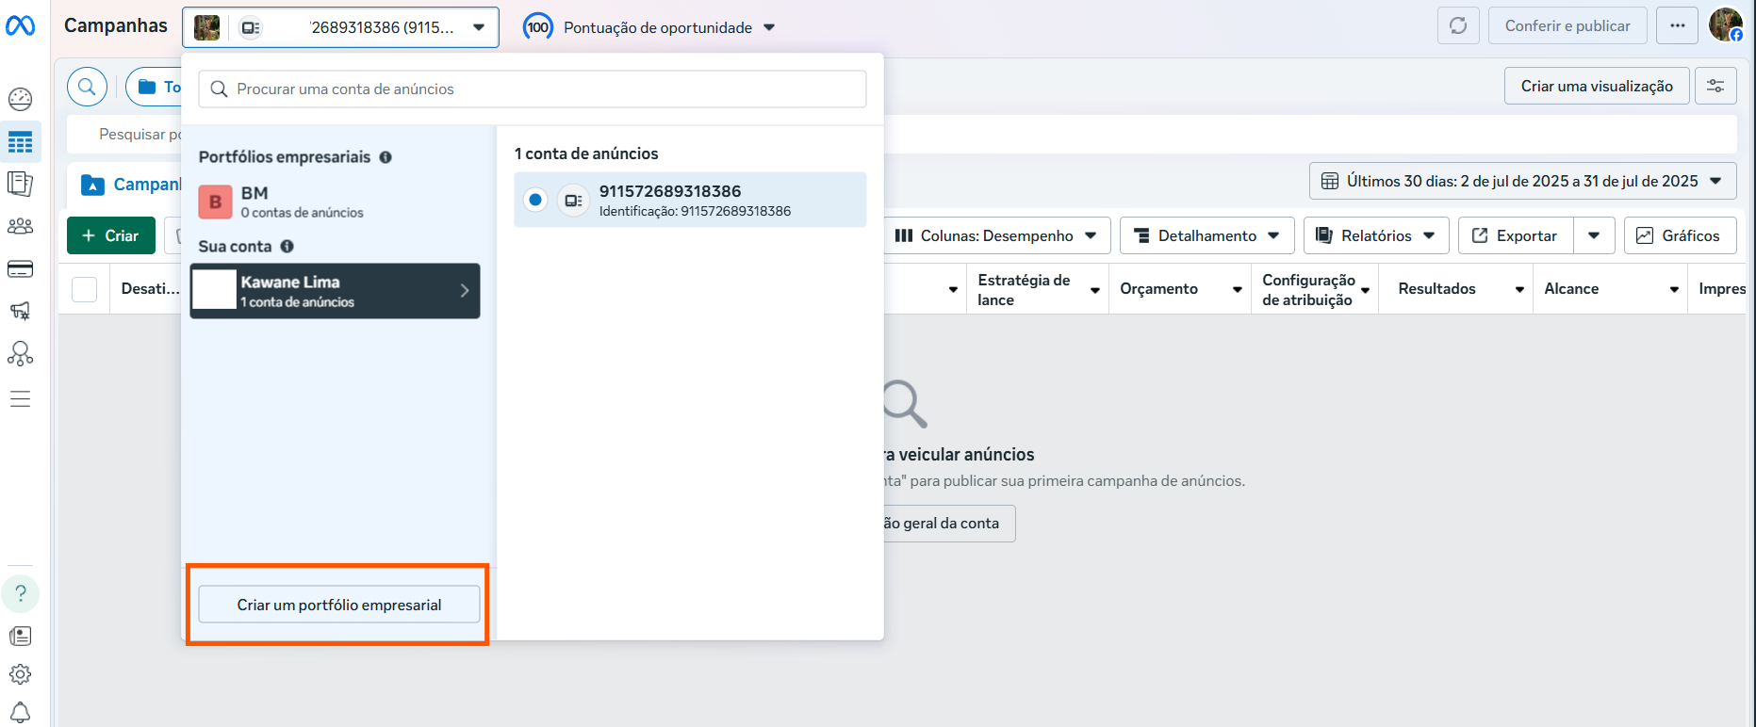Click the info icon beside Portfólios empresariais

click(386, 157)
